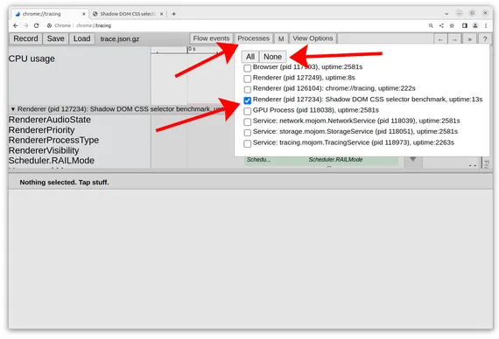
Task: Click the next (right arrow) navigation button in tracing toolbar
Action: coord(454,39)
